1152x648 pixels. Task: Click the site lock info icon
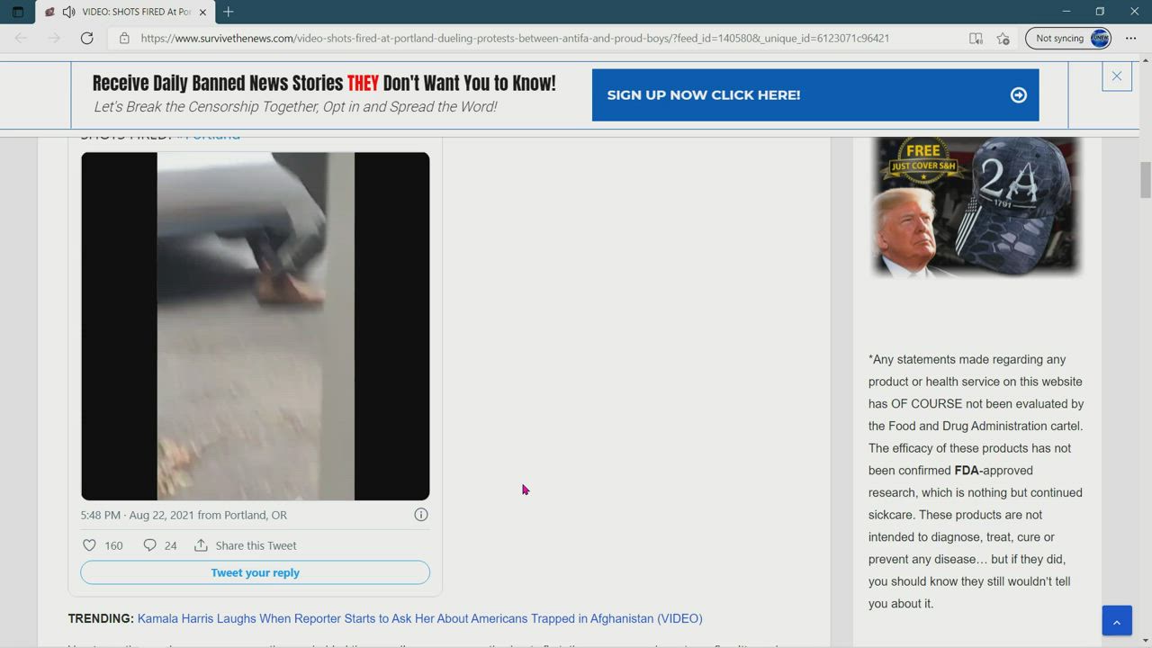(x=124, y=38)
